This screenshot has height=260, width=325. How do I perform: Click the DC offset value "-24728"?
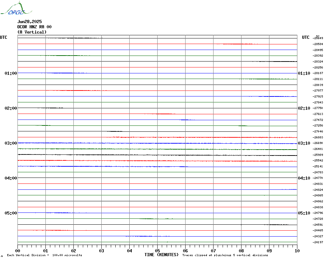tap(318, 219)
